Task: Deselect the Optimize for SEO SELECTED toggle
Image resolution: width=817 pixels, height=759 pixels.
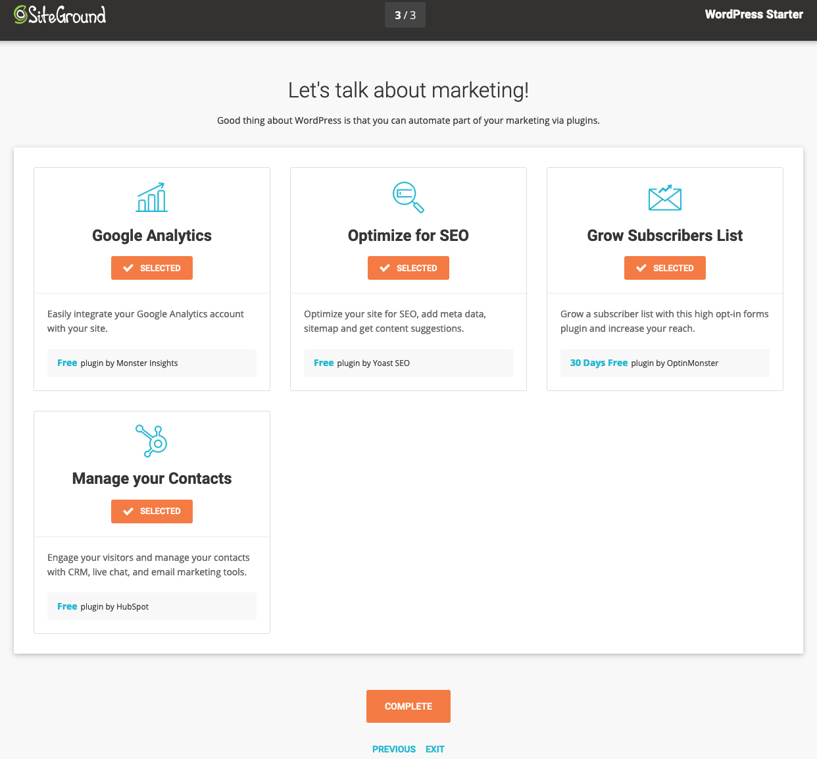Action: [408, 268]
